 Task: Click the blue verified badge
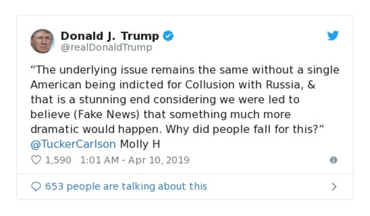tap(168, 36)
